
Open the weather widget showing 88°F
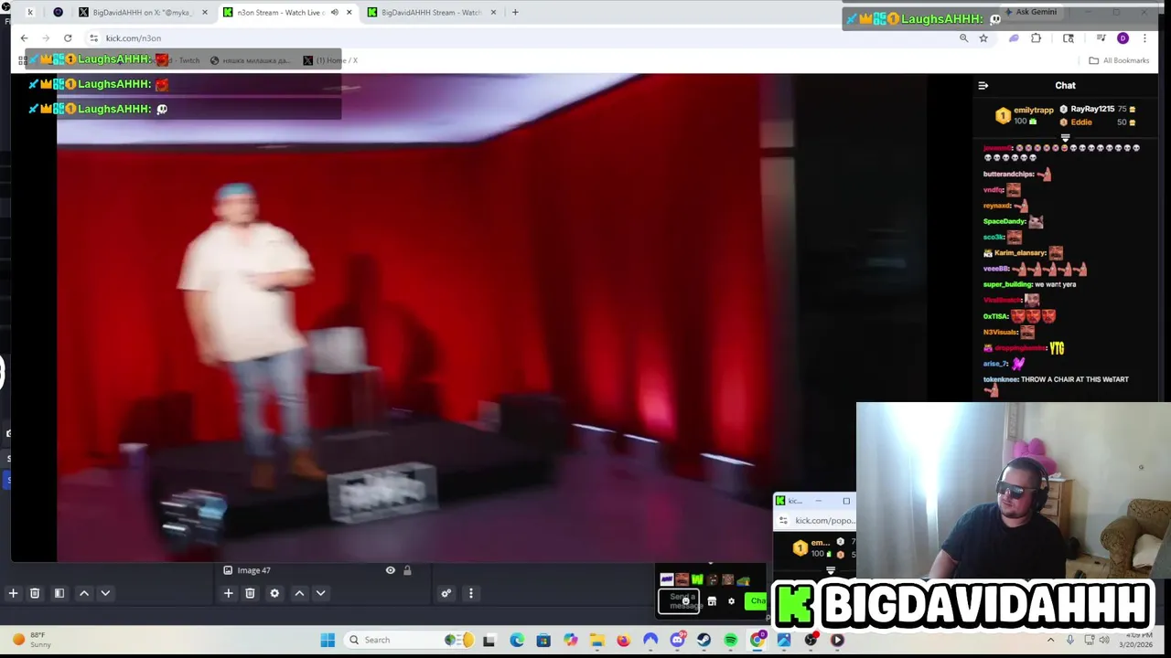click(32, 640)
